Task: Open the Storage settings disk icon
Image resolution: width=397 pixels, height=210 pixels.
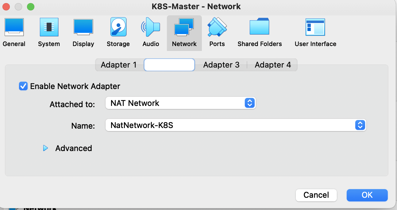Action: click(x=118, y=27)
